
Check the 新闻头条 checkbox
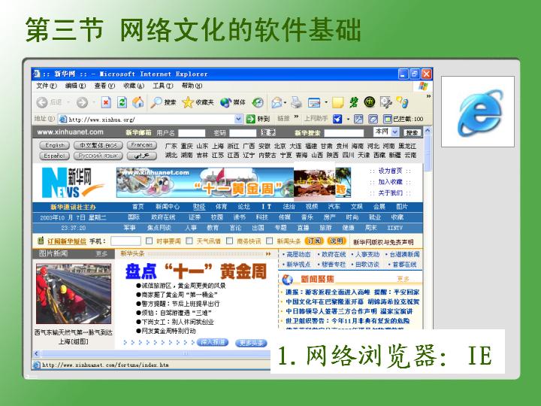point(270,241)
